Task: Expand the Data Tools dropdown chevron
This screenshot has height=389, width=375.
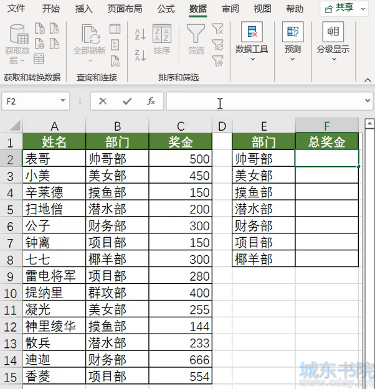Action: point(253,59)
